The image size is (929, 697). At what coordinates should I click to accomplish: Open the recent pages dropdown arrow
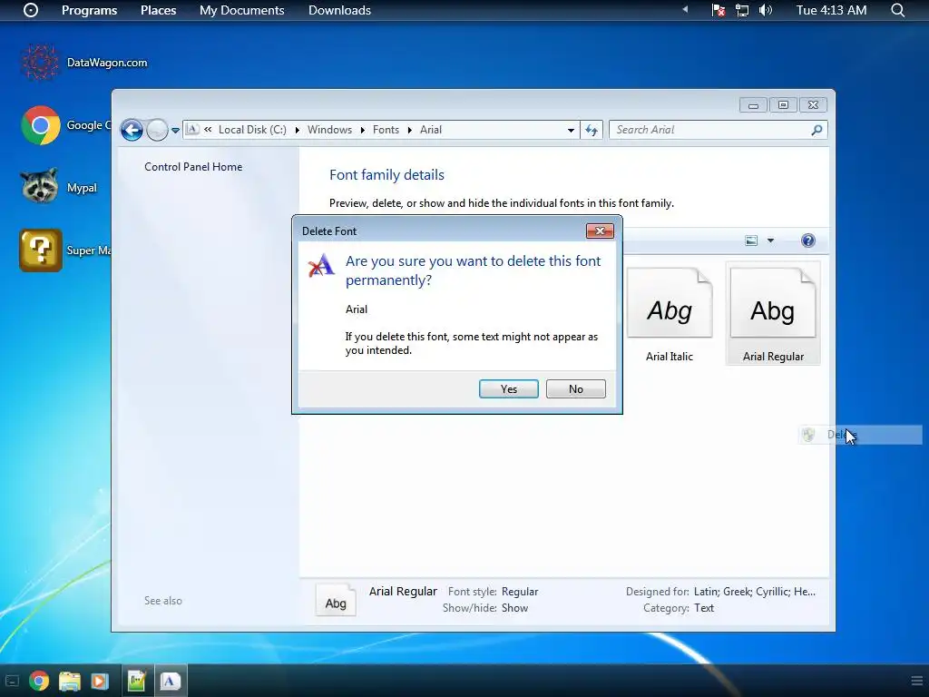175,131
